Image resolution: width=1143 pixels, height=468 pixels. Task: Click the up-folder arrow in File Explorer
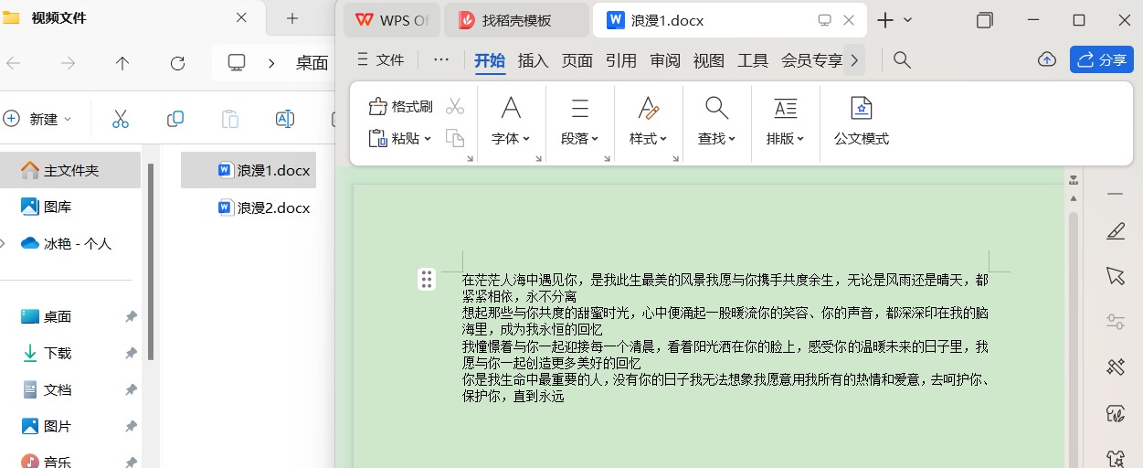(x=122, y=63)
